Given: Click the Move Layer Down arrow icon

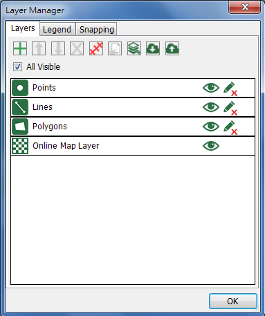Looking at the screenshot, I should tap(58, 48).
